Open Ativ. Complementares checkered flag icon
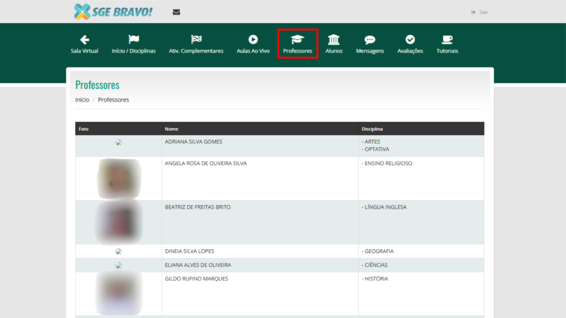The height and width of the screenshot is (318, 566). tap(196, 40)
